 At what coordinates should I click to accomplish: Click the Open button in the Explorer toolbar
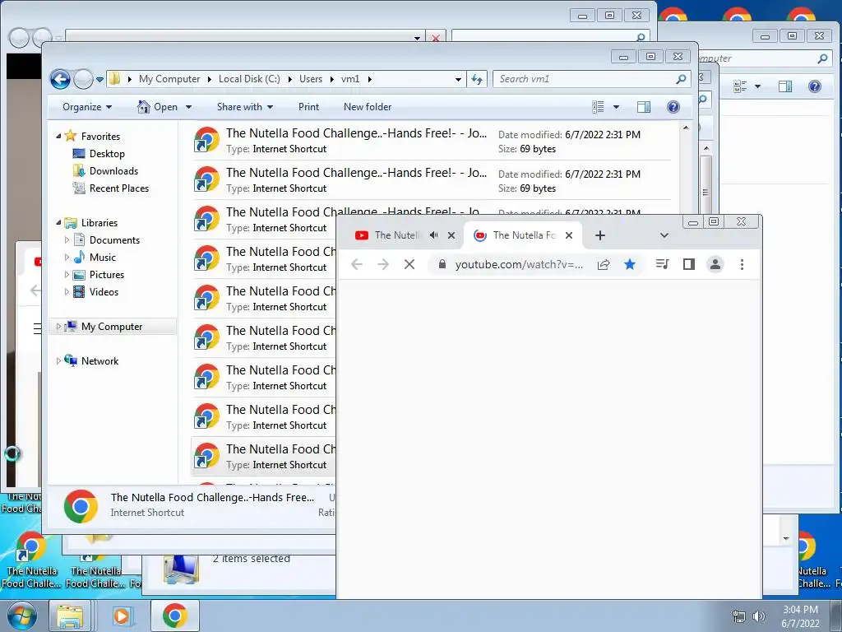click(157, 107)
